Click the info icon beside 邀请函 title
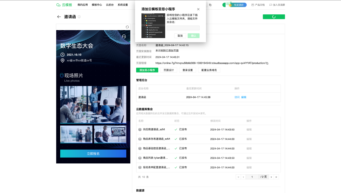Screen dimensions: 341x193 (x=79, y=17)
